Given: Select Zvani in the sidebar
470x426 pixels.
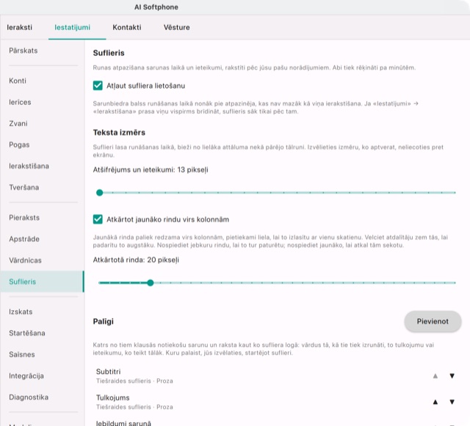Looking at the screenshot, I should click(43, 123).
